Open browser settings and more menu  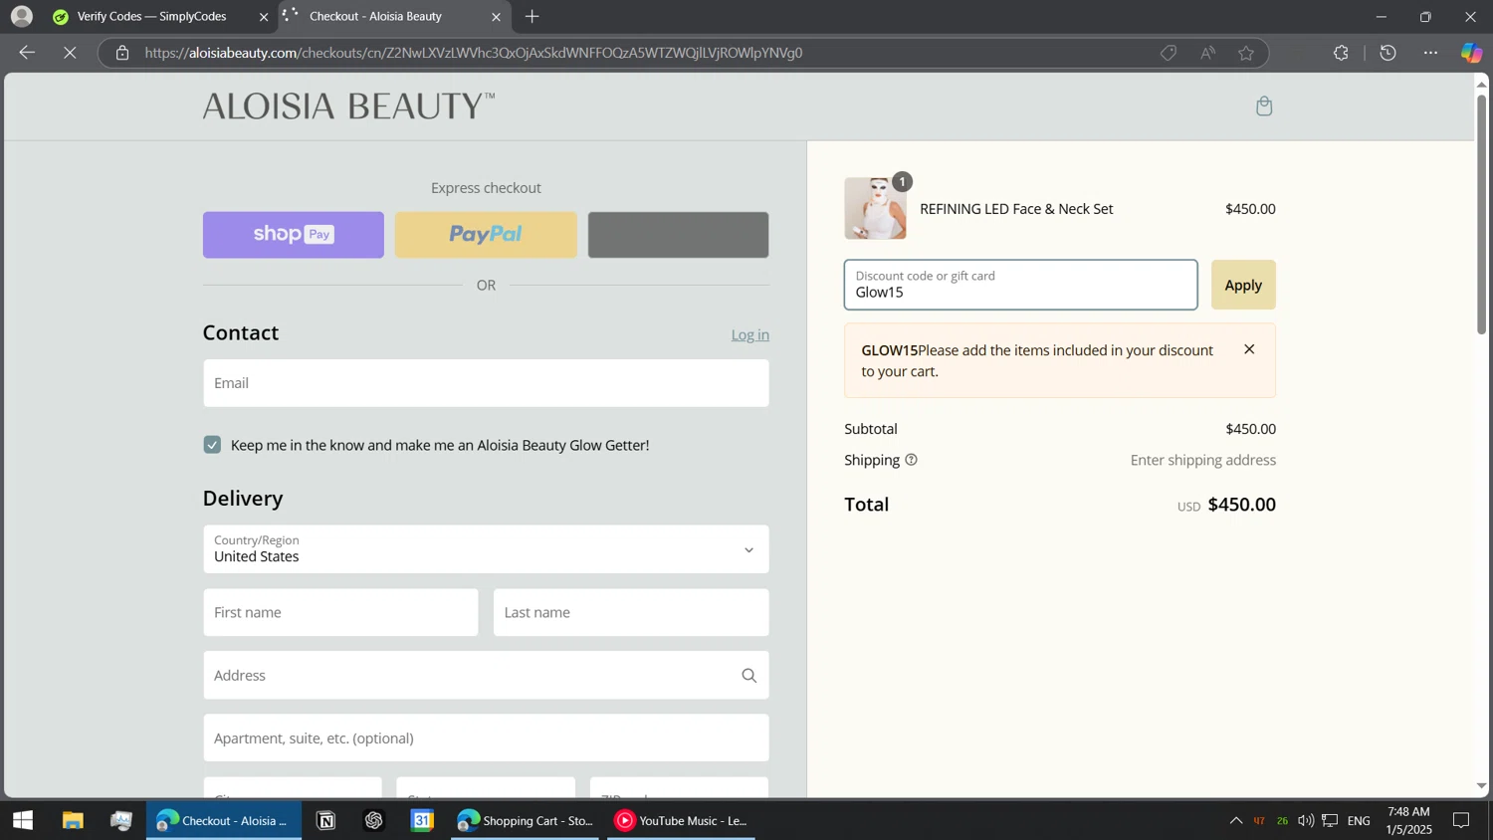1430,53
